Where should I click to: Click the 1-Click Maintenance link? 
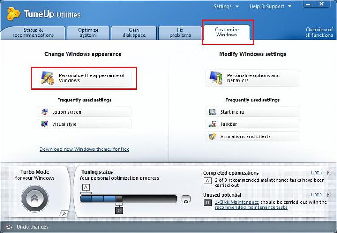point(237,202)
